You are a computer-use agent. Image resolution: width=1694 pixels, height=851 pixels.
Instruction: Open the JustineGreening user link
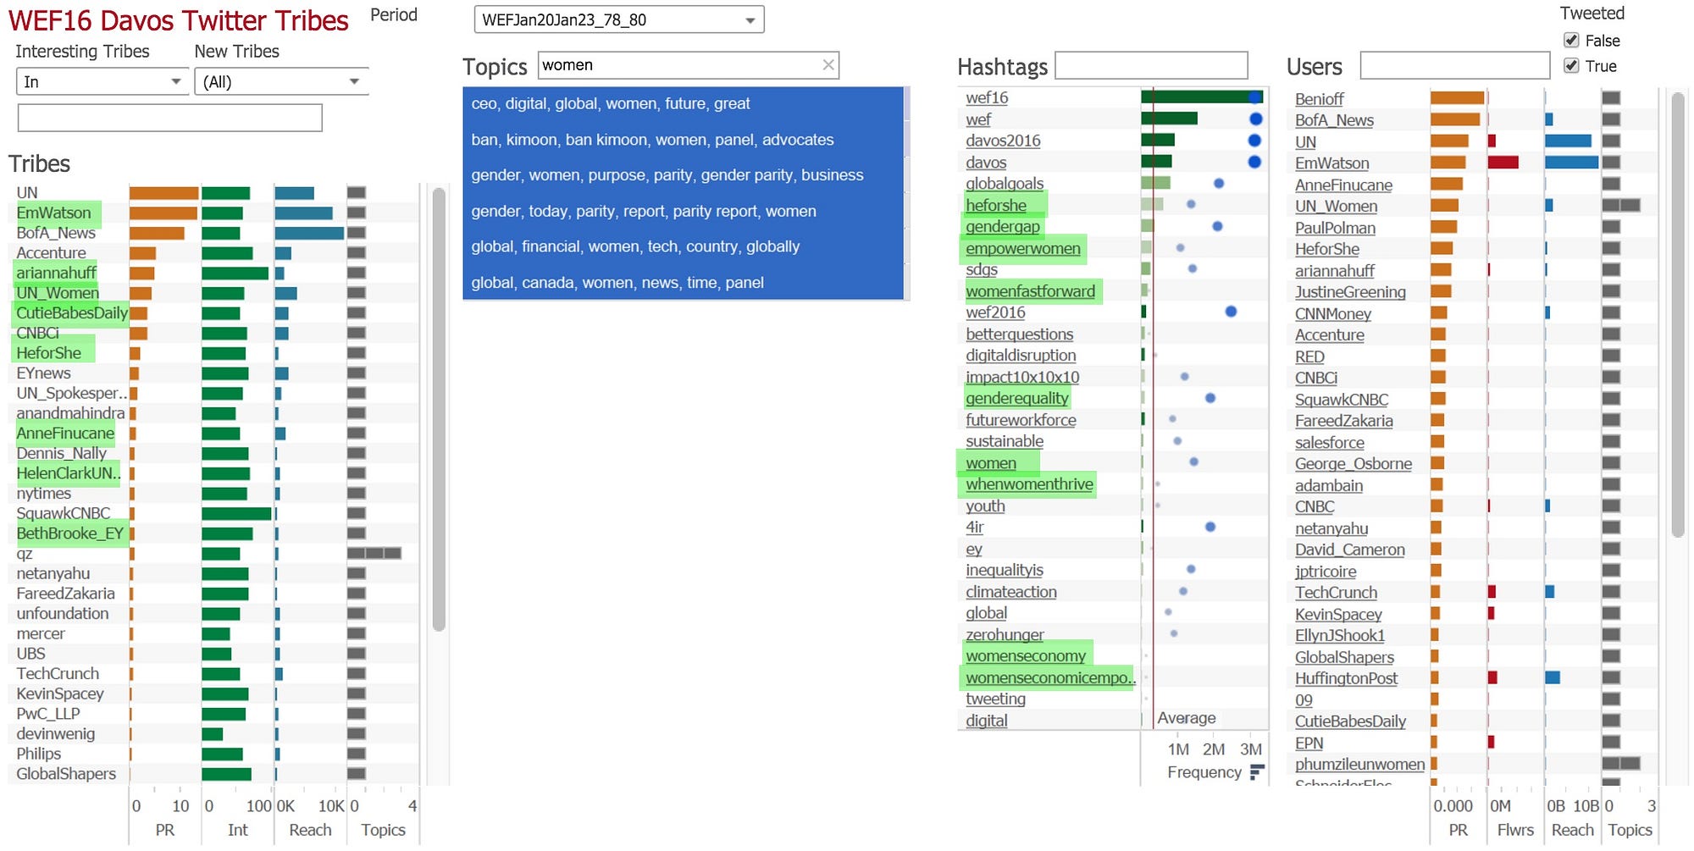click(x=1350, y=292)
